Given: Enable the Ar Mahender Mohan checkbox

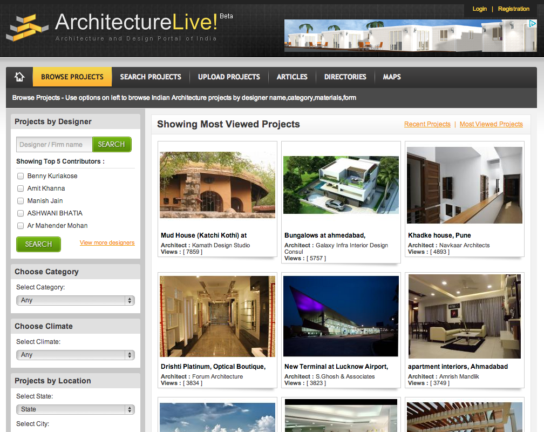Looking at the screenshot, I should [21, 226].
